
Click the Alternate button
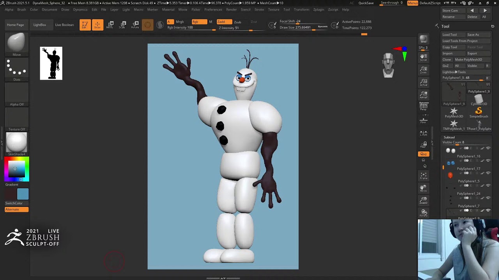[x=16, y=210]
